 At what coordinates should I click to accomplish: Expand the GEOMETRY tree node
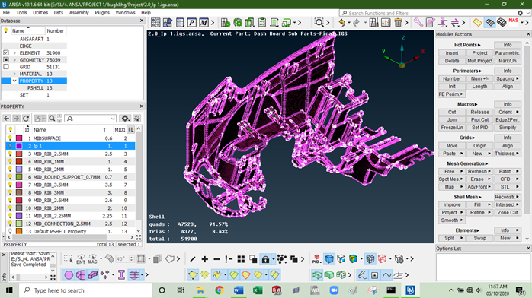[14, 60]
